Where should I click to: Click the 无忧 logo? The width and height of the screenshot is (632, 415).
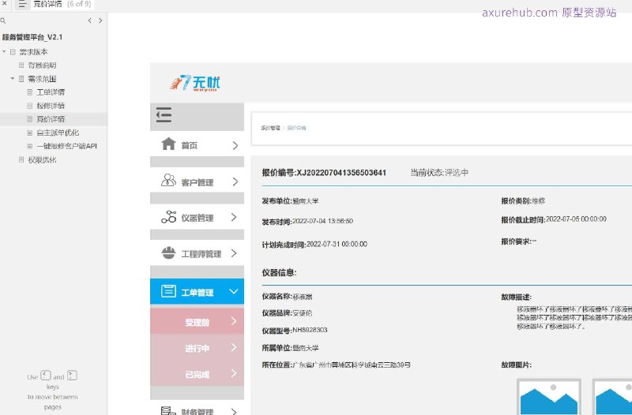click(x=195, y=84)
